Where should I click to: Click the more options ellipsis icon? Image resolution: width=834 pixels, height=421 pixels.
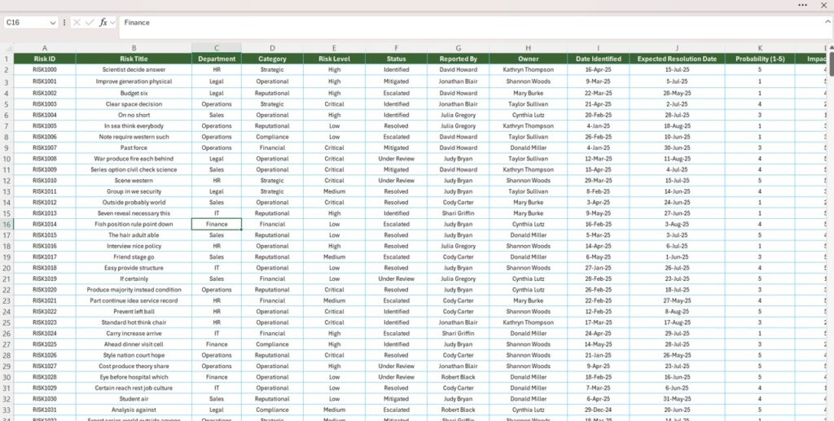(x=802, y=5)
